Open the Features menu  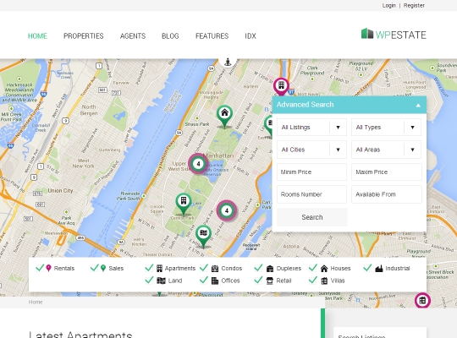pyautogui.click(x=212, y=36)
